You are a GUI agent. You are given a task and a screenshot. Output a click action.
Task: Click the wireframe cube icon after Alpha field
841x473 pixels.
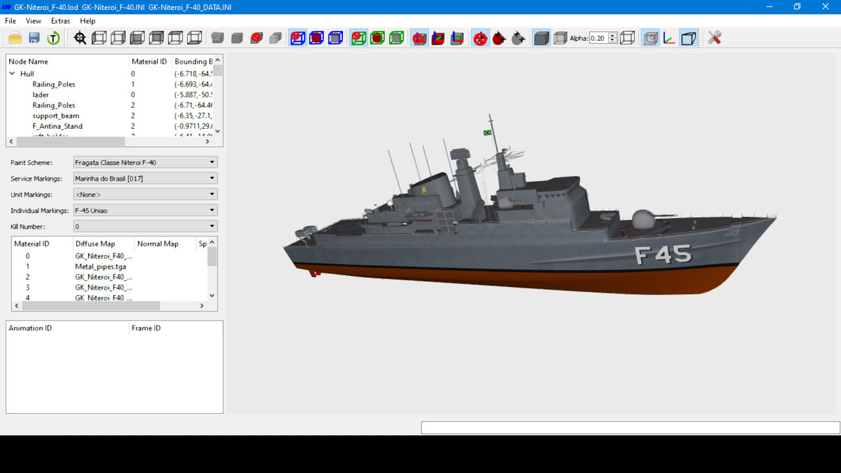pos(627,38)
